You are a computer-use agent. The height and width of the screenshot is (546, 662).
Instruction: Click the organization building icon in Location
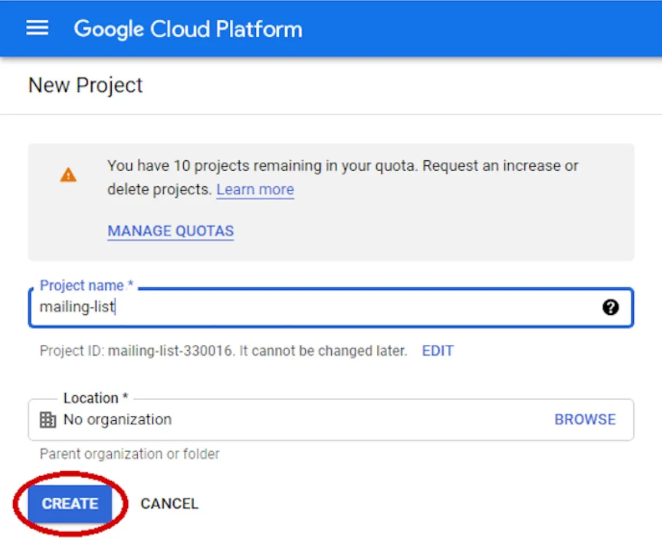click(x=48, y=420)
